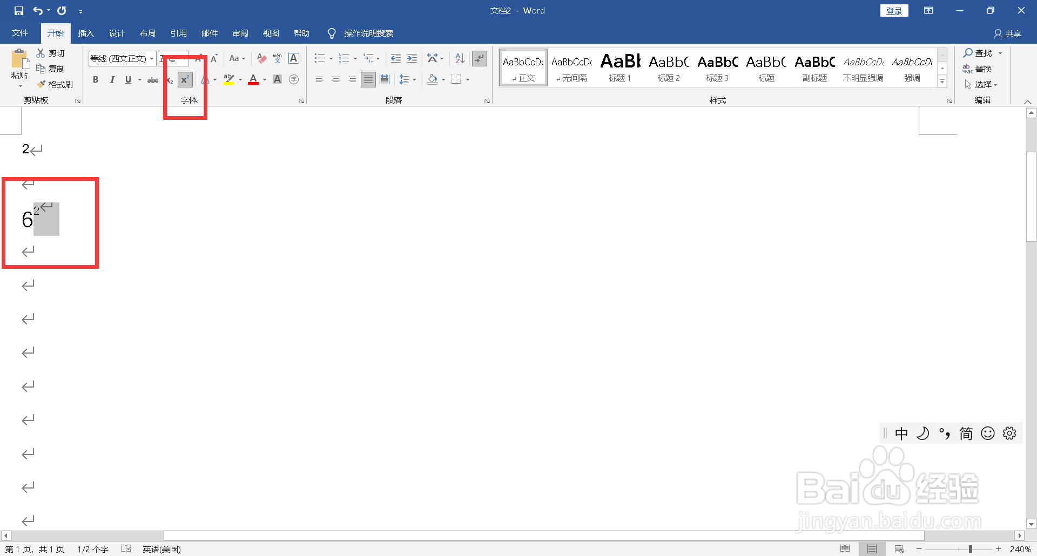This screenshot has height=556, width=1037.
Task: Expand the Styles gallery with the More arrow
Action: [942, 82]
